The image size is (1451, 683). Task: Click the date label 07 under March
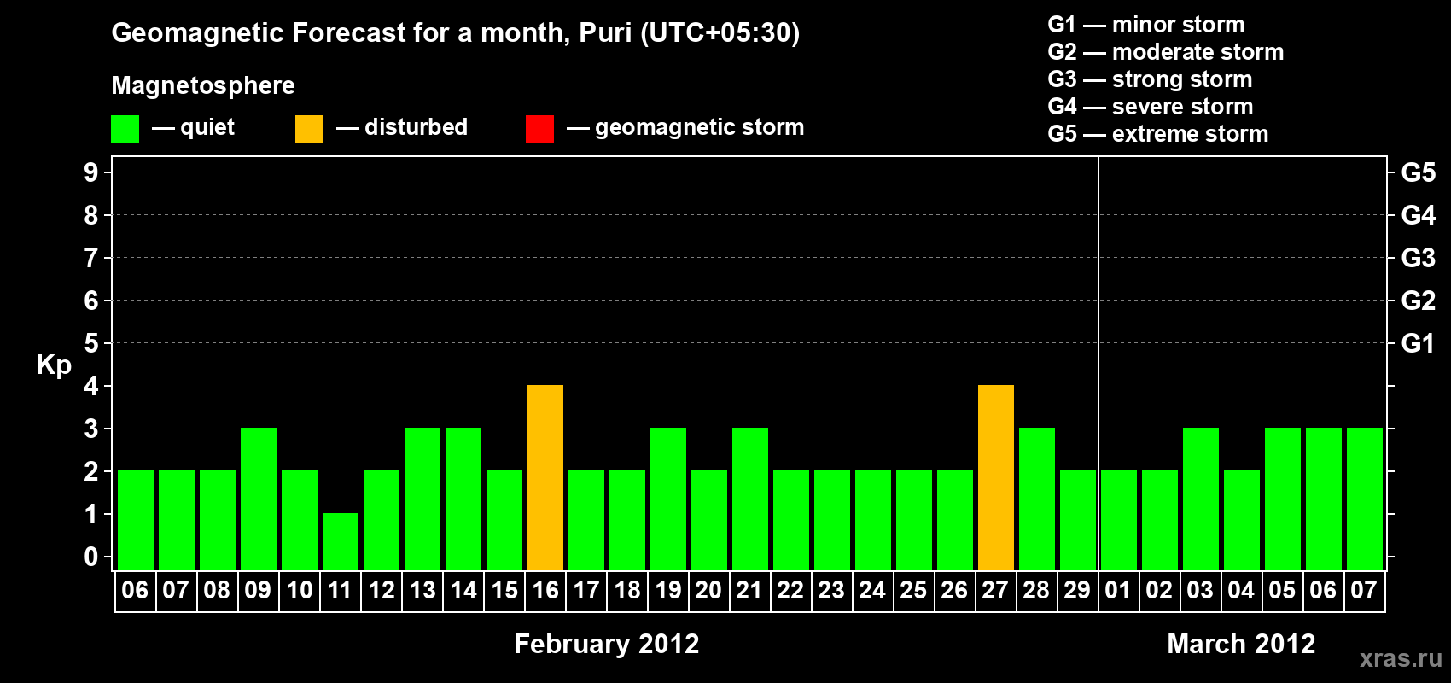[x=1364, y=590]
